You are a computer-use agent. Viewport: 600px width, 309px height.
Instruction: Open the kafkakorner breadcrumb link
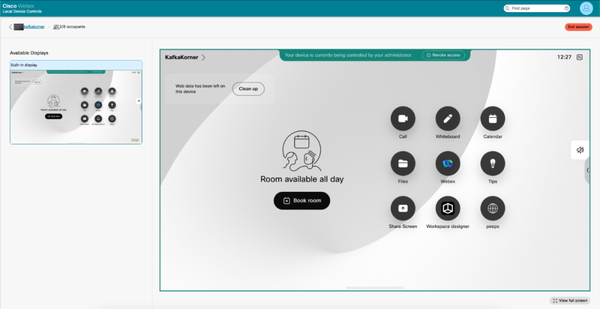(x=34, y=27)
